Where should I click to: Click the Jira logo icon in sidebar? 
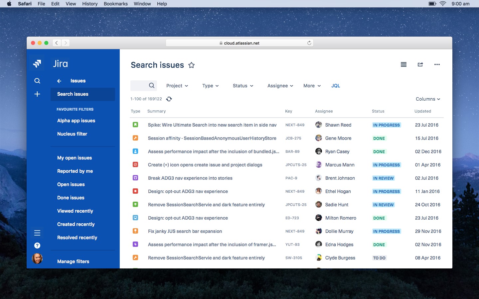[37, 63]
